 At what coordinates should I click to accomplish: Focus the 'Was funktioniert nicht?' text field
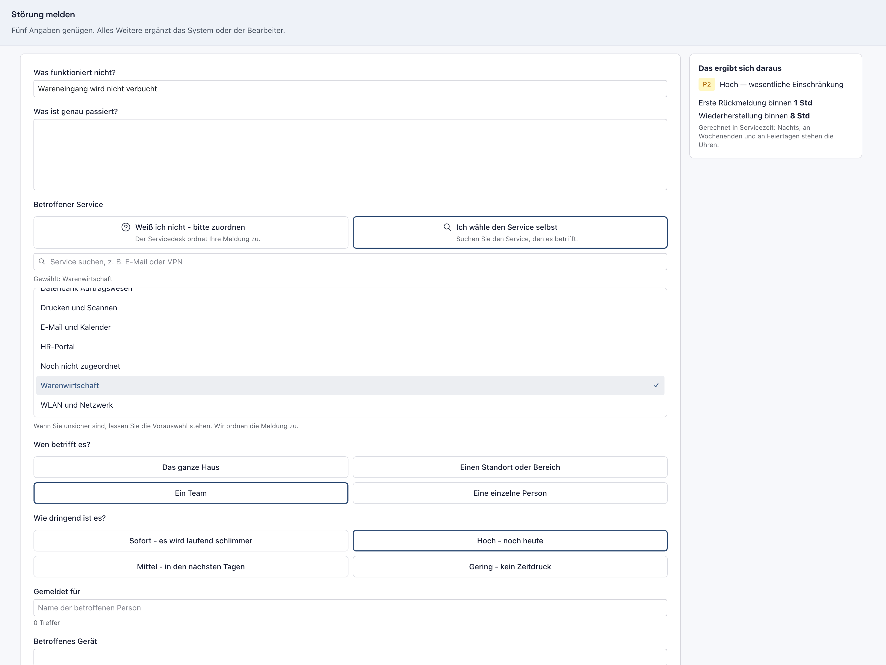350,89
